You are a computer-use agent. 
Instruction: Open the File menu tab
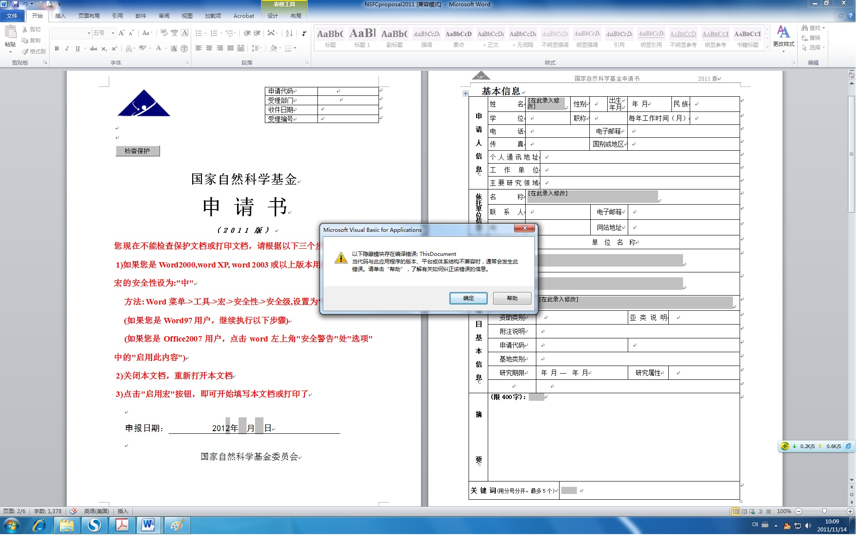[x=12, y=16]
